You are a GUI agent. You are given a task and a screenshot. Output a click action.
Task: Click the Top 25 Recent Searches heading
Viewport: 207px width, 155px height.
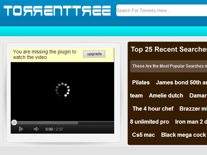(169, 50)
